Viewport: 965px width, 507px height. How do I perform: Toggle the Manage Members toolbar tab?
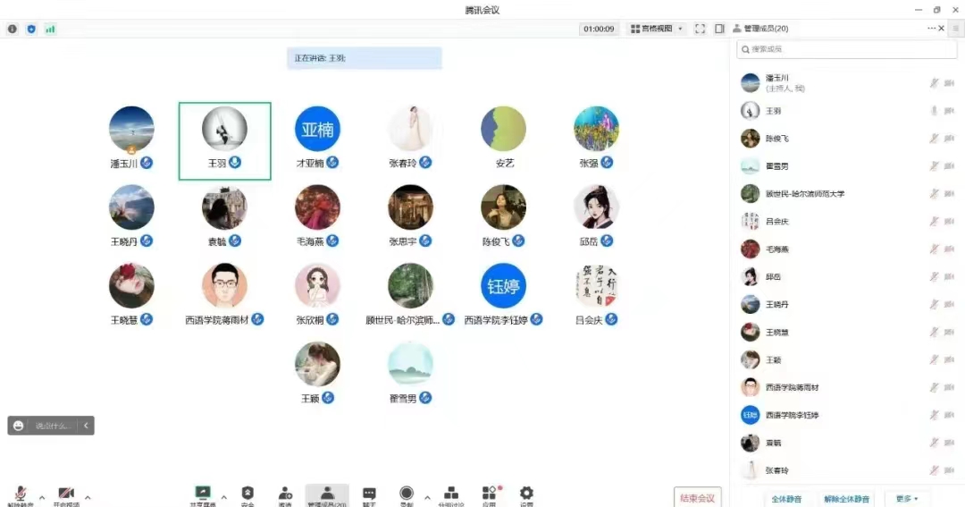point(327,494)
